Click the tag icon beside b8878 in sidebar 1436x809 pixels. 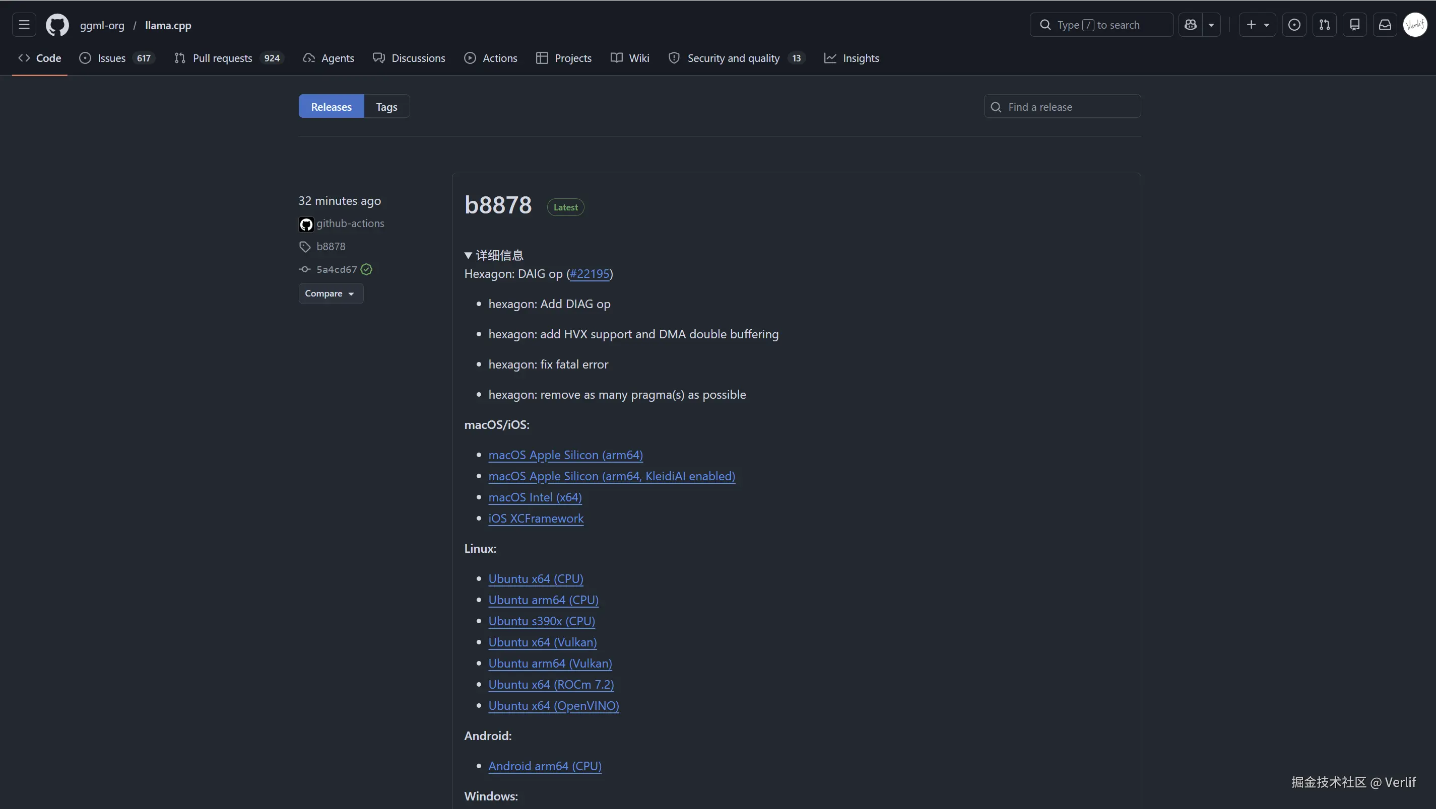click(x=304, y=247)
